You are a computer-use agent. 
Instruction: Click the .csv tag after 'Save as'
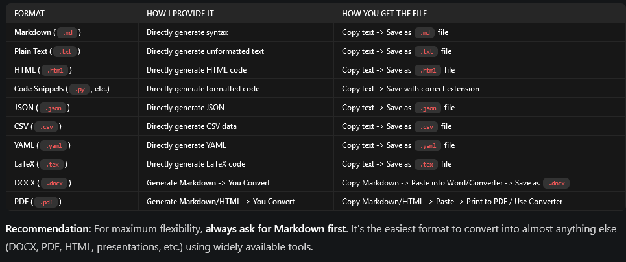click(x=427, y=126)
